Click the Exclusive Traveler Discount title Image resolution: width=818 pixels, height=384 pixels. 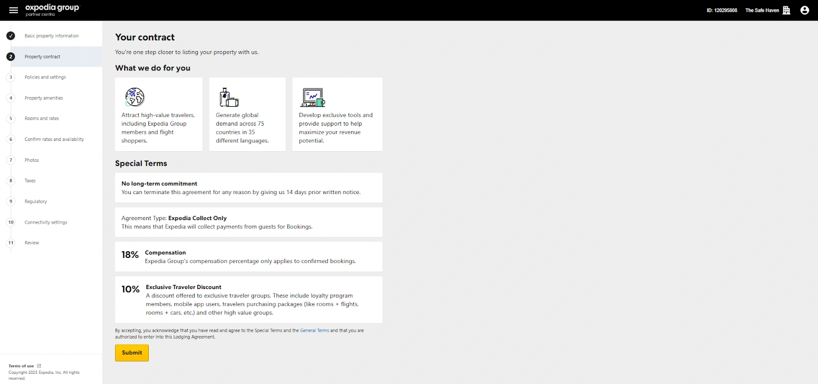184,287
